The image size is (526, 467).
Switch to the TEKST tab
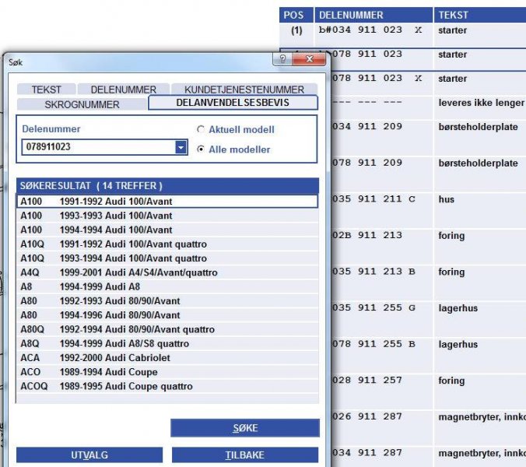click(x=46, y=90)
